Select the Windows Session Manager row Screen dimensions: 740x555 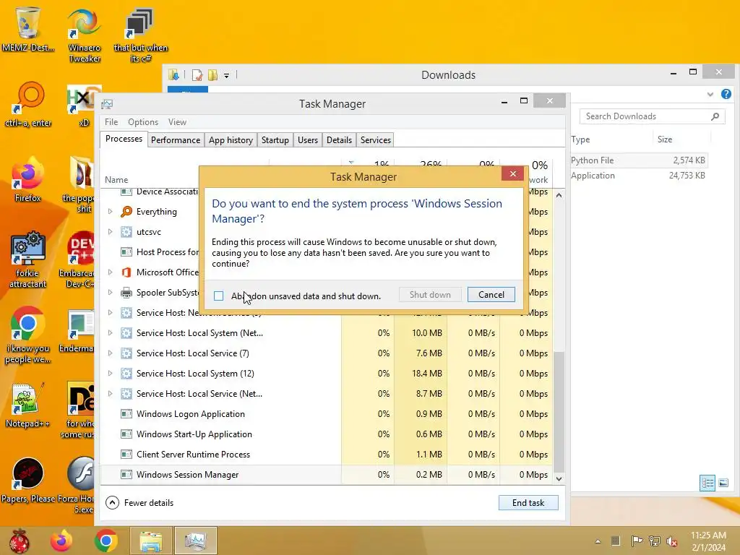click(326, 475)
